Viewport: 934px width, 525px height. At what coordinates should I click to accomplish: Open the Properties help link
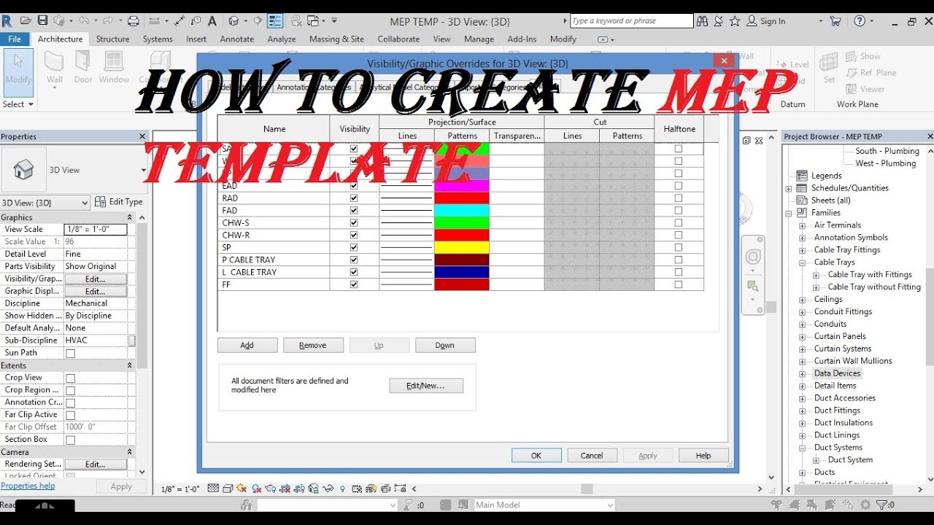(x=28, y=486)
